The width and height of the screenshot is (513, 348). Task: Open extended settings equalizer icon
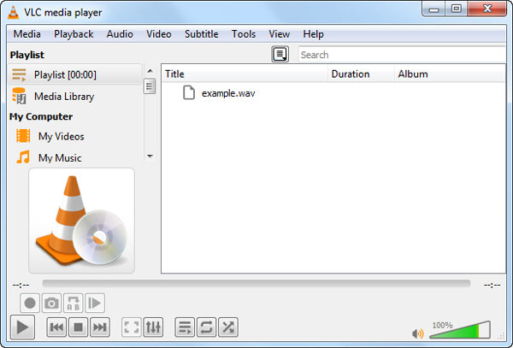point(153,327)
